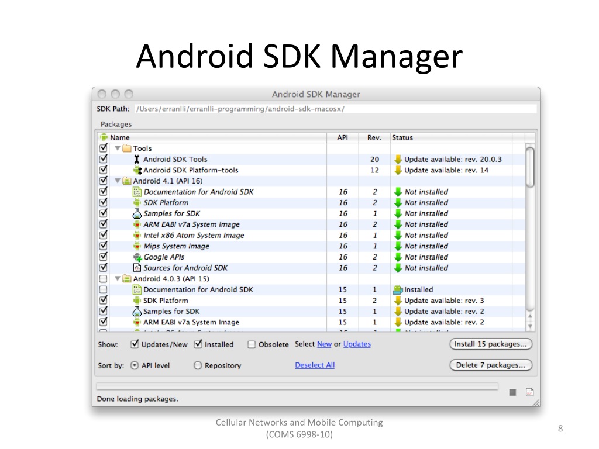The width and height of the screenshot is (599, 449).
Task: Click the New selection link
Action: pyautogui.click(x=324, y=344)
